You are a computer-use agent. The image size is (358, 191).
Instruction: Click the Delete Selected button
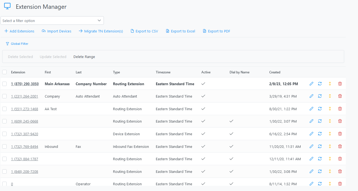(20, 57)
